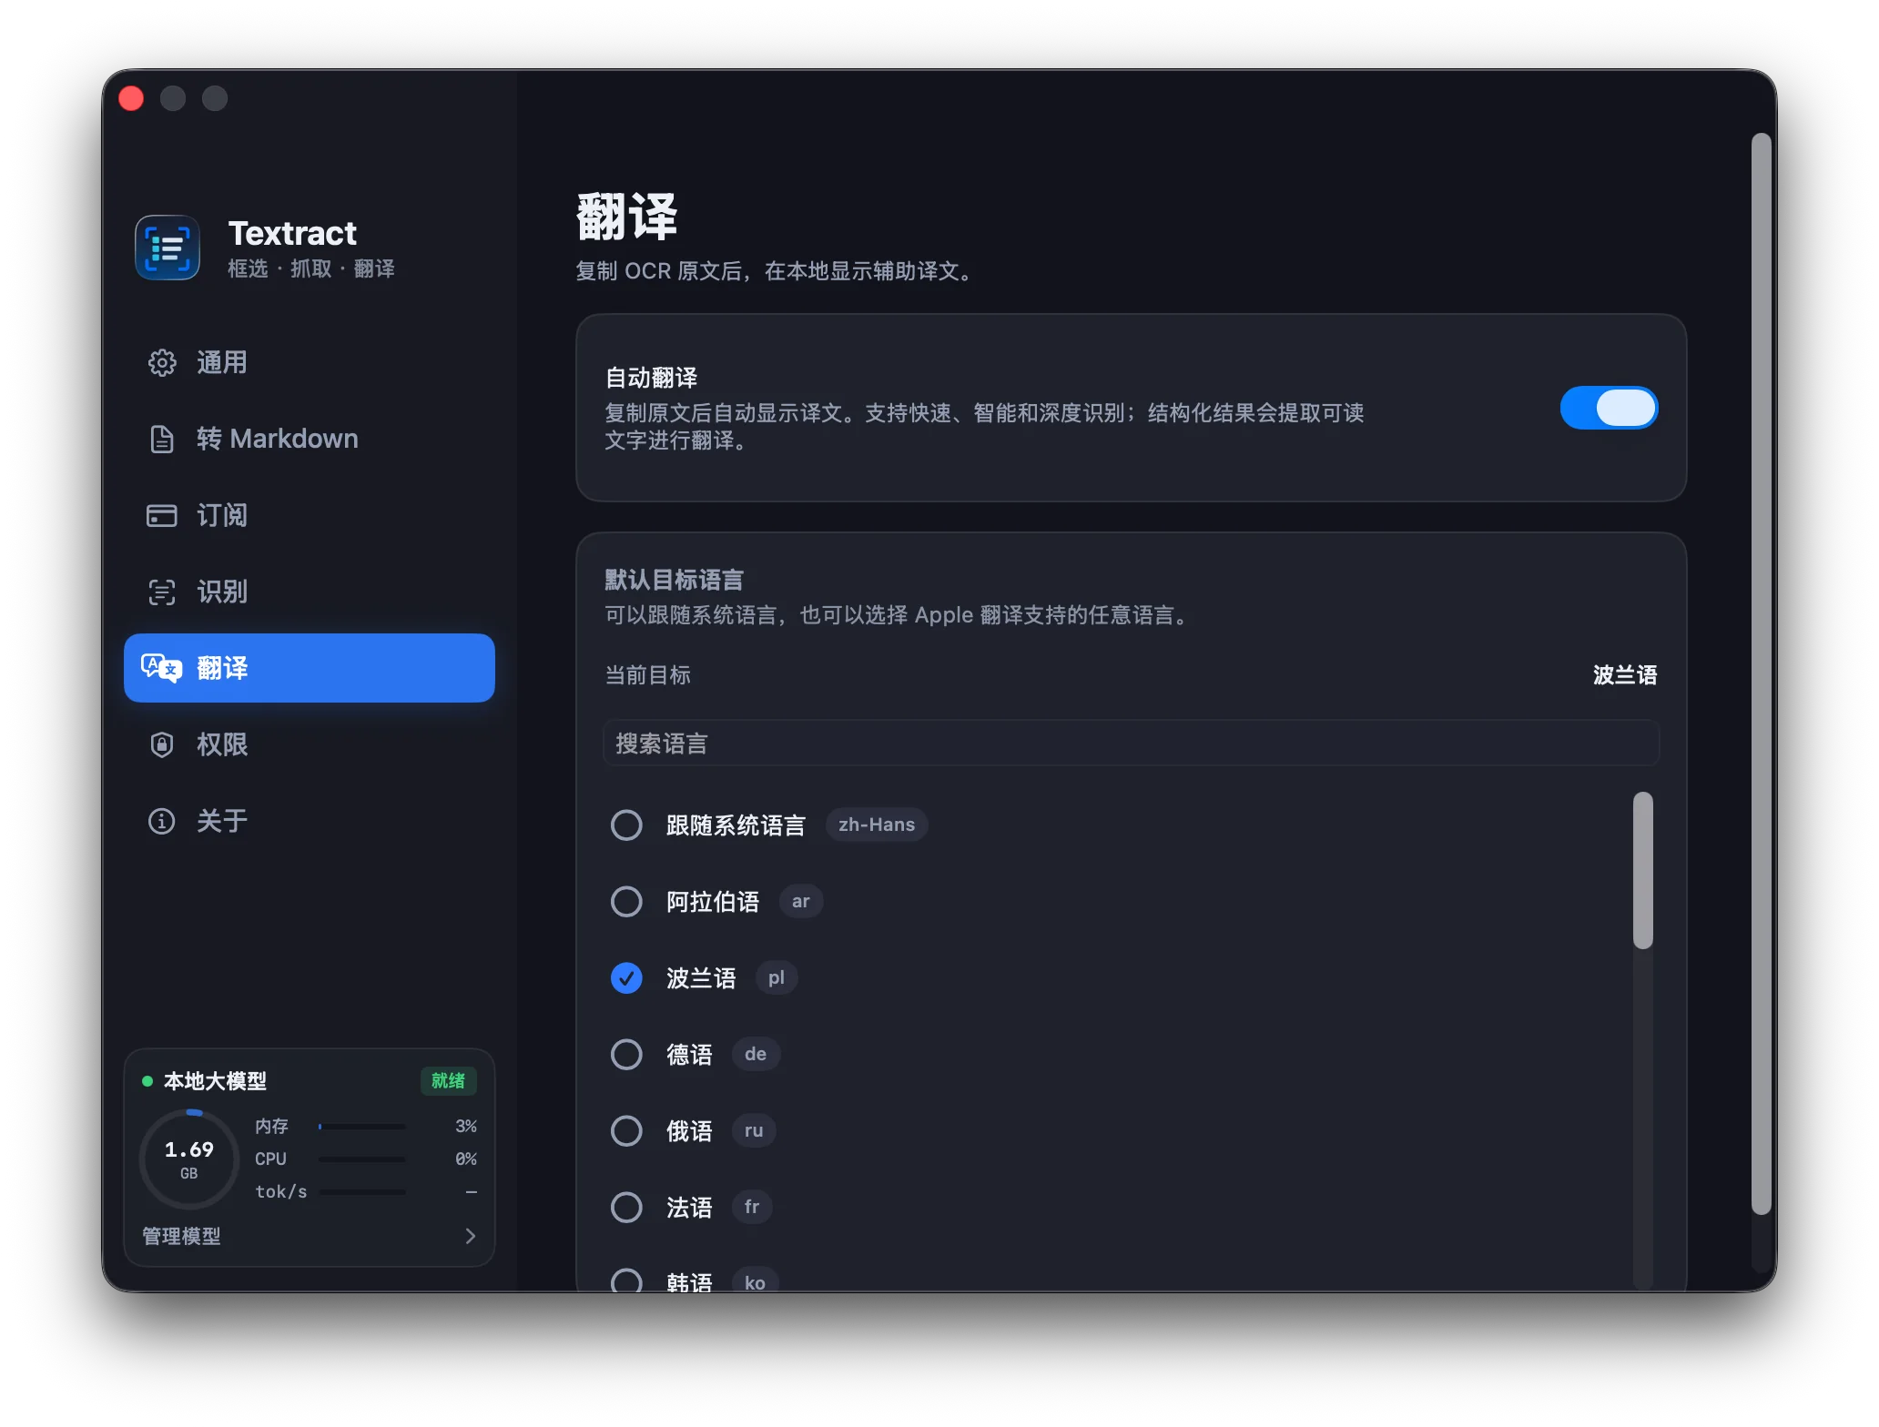
Task: Click the 翻译 page heading
Action: [627, 217]
